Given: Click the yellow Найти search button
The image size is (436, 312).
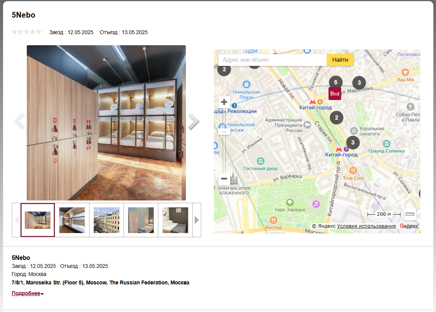Looking at the screenshot, I should pos(340,60).
